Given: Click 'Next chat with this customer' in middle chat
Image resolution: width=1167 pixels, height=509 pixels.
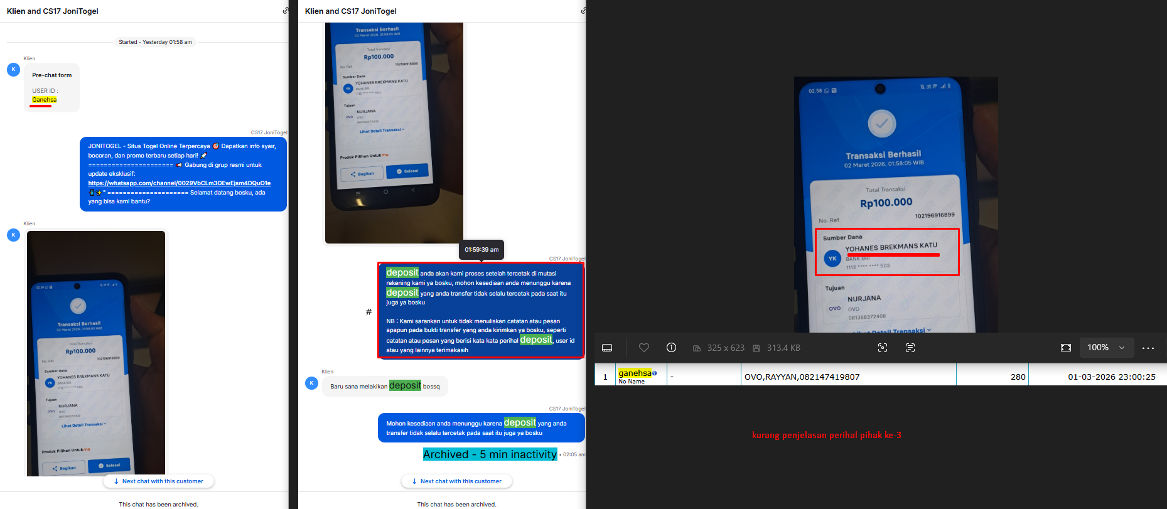Looking at the screenshot, I should (457, 481).
